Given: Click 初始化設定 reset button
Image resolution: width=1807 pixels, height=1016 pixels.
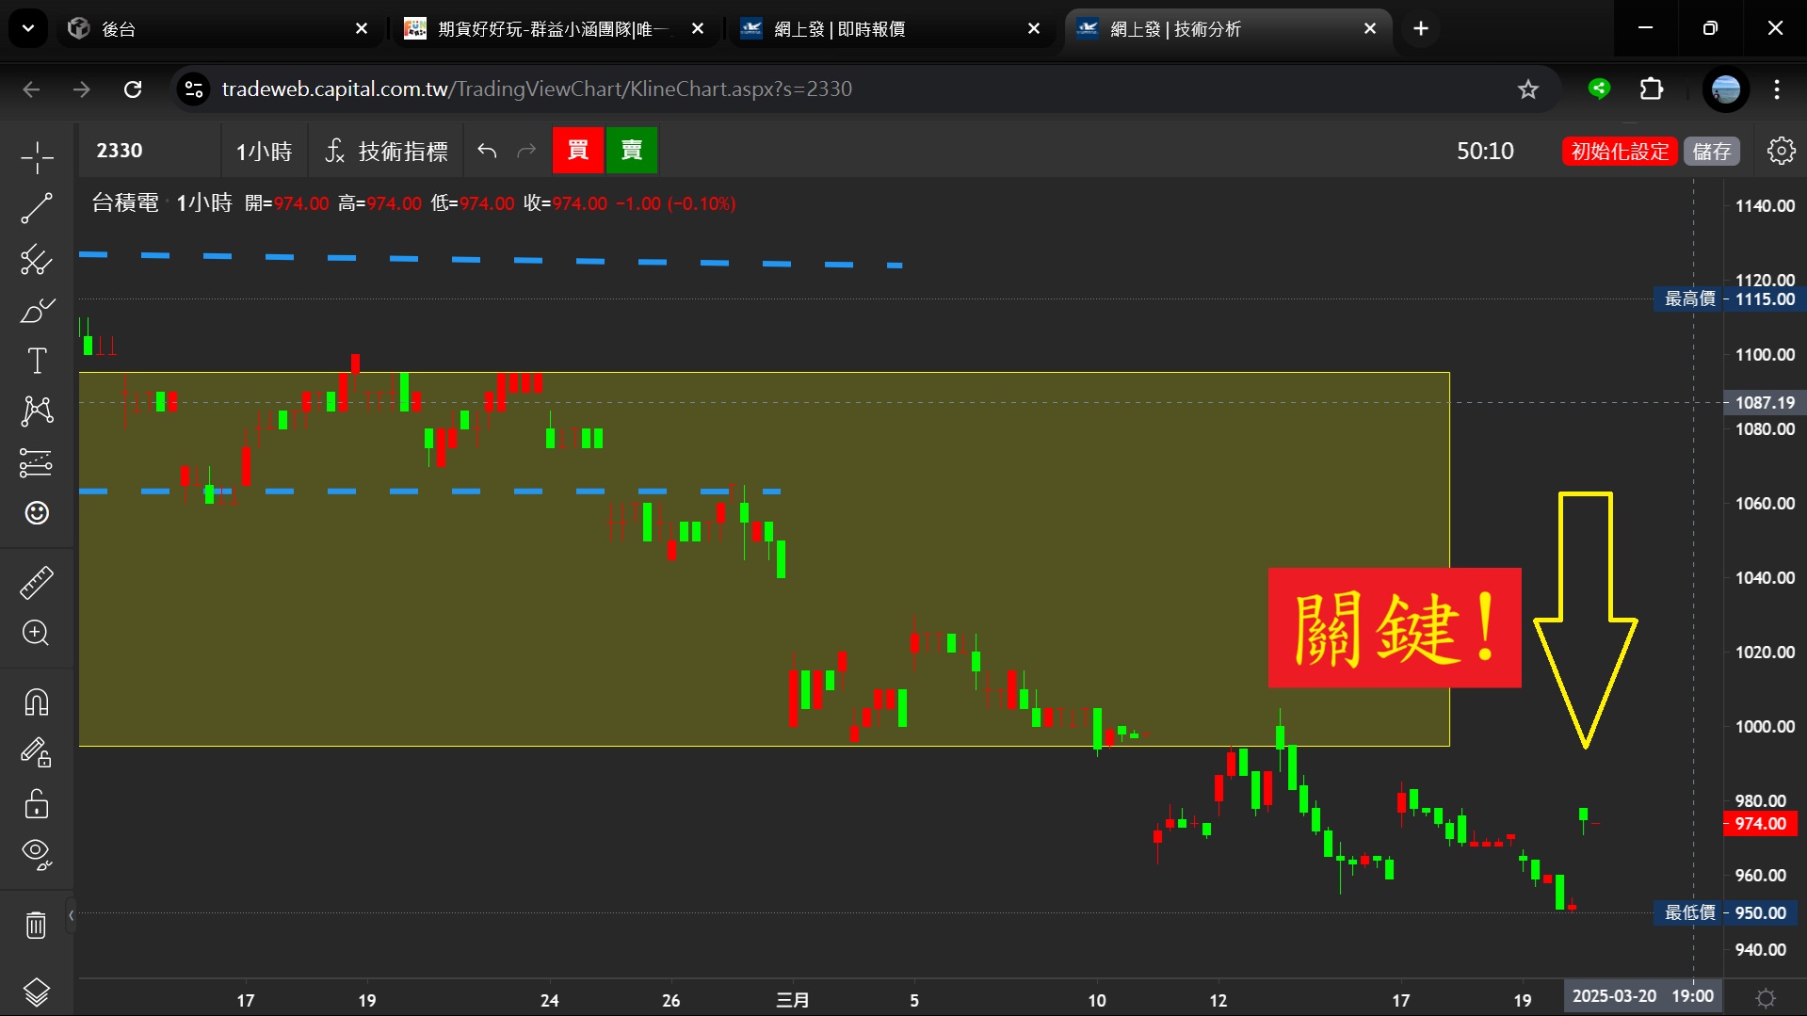Looking at the screenshot, I should coord(1620,152).
